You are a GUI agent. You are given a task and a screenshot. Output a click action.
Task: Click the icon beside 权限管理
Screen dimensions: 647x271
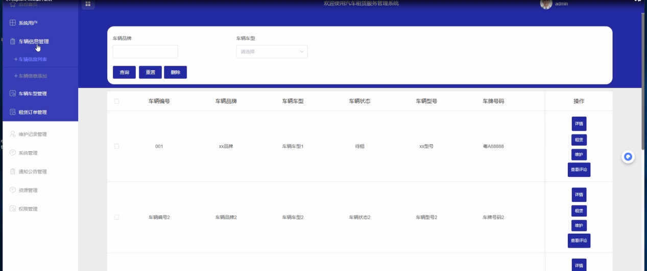point(13,209)
